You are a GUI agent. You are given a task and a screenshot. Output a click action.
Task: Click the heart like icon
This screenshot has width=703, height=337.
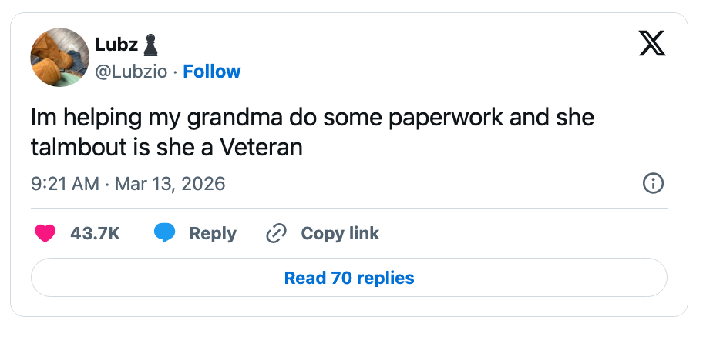click(x=46, y=233)
